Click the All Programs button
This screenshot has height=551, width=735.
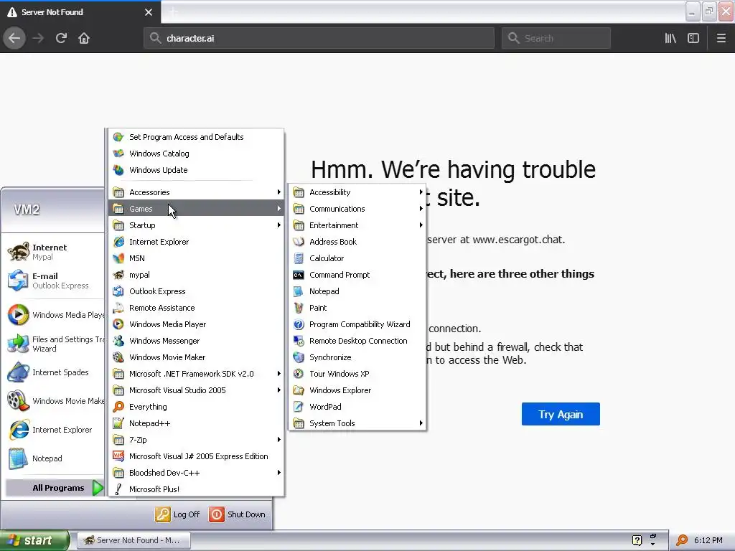[55, 488]
